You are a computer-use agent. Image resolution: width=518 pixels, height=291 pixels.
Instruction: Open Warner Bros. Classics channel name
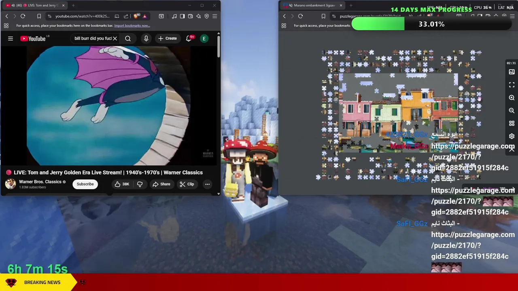click(40, 182)
